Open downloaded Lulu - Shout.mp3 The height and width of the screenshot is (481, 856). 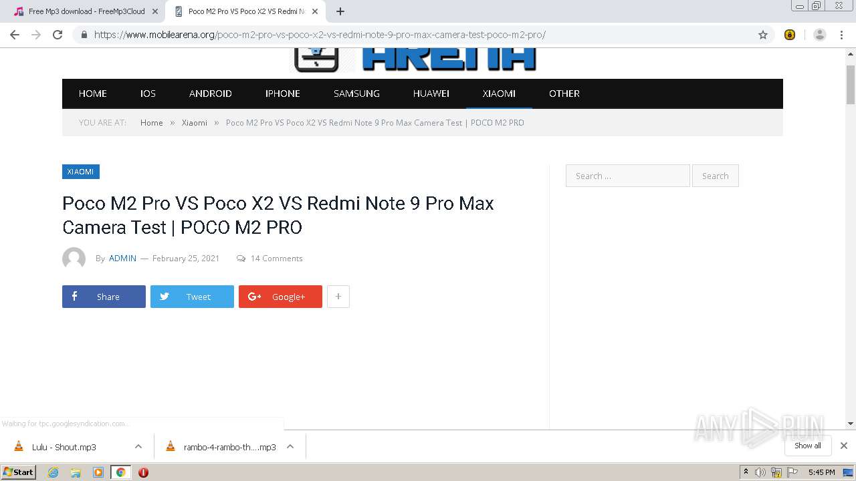tap(64, 447)
